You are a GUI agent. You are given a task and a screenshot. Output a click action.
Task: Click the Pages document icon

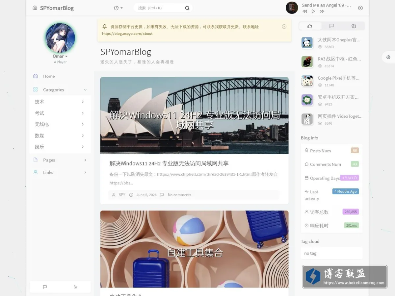[x=36, y=160]
